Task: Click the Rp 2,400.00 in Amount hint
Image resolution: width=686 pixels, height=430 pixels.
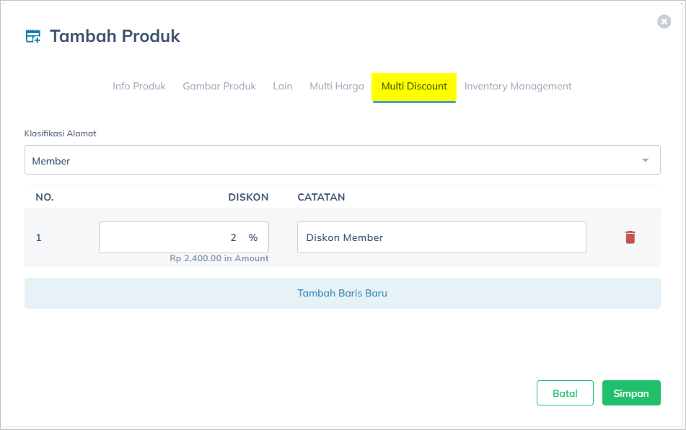Action: (x=219, y=258)
